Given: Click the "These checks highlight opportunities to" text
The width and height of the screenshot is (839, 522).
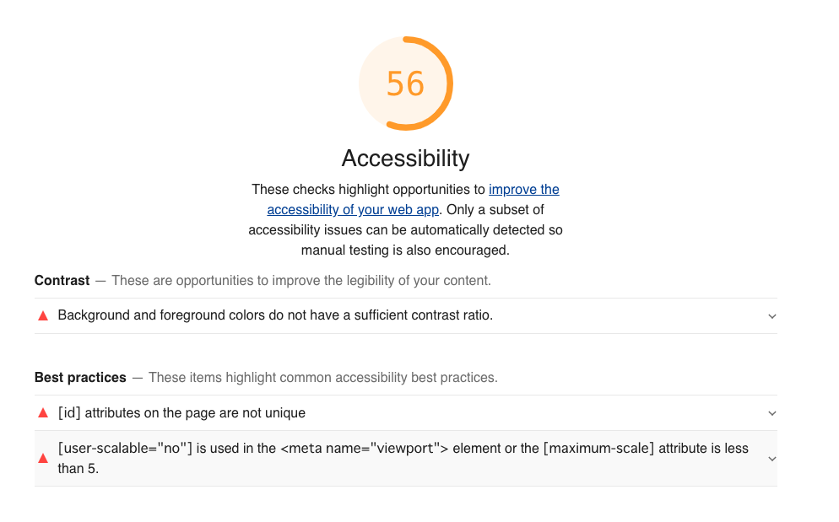Looking at the screenshot, I should pyautogui.click(x=368, y=190).
